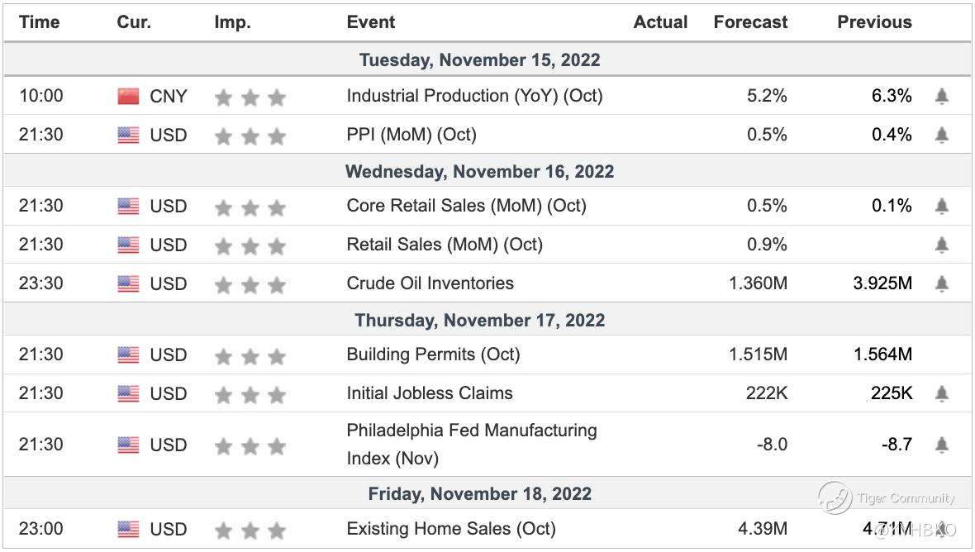
Task: Select Crude Oil Inventories event
Action: 430,283
